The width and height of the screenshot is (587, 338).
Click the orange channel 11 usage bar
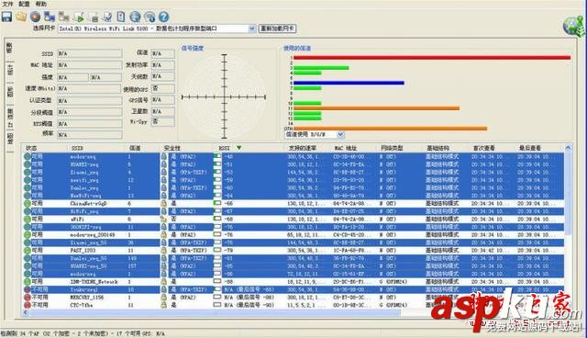(x=376, y=108)
